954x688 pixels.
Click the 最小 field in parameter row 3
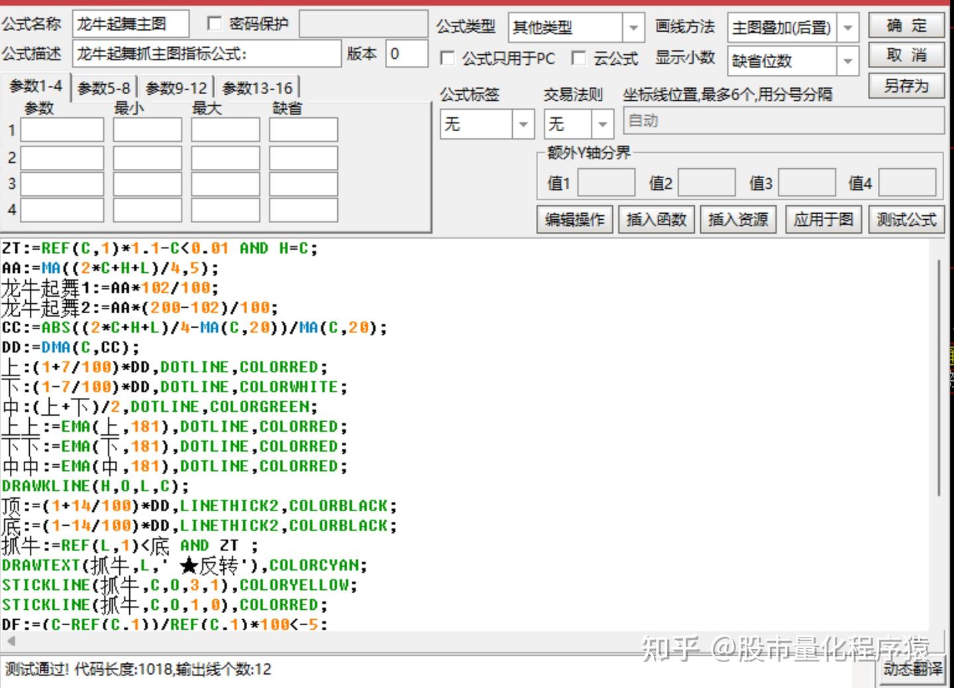(147, 184)
